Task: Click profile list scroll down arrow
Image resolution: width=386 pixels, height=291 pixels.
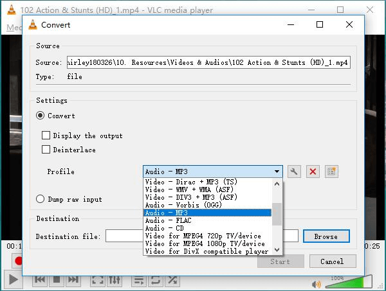Action: pos(277,250)
